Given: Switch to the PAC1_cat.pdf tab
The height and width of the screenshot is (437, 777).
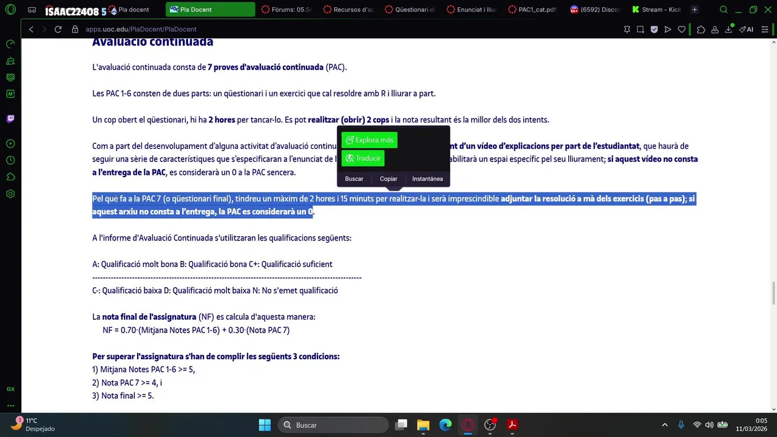Looking at the screenshot, I should [533, 10].
